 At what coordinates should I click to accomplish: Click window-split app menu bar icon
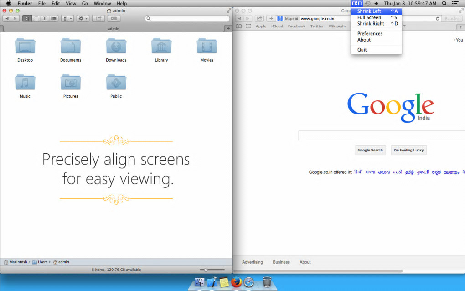(x=357, y=4)
